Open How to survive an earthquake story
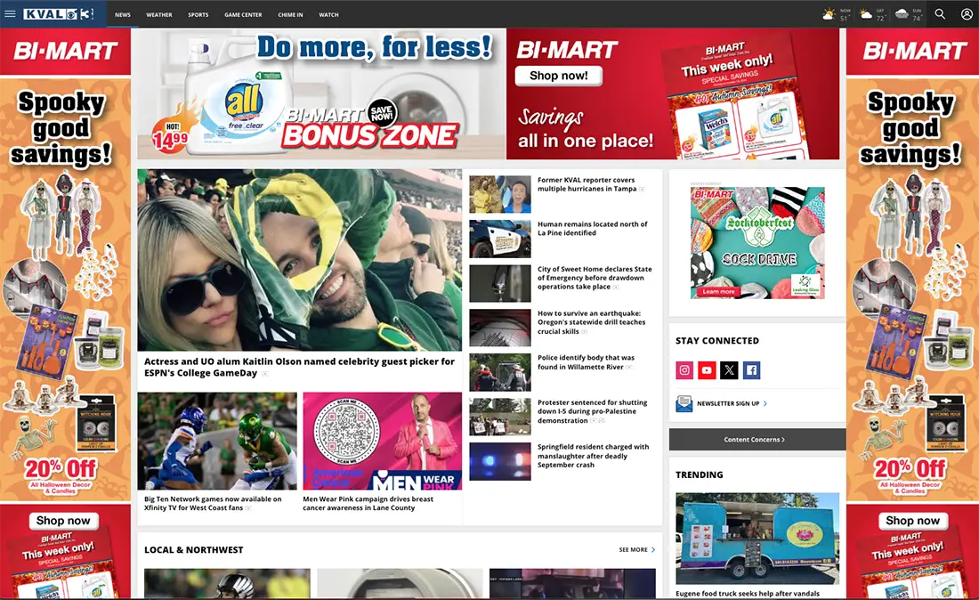Viewport: 979px width, 600px height. tap(591, 322)
